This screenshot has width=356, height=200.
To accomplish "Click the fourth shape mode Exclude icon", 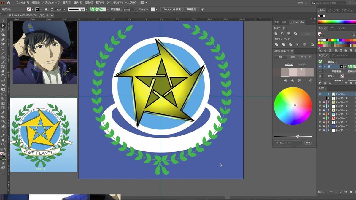I will tap(295, 34).
